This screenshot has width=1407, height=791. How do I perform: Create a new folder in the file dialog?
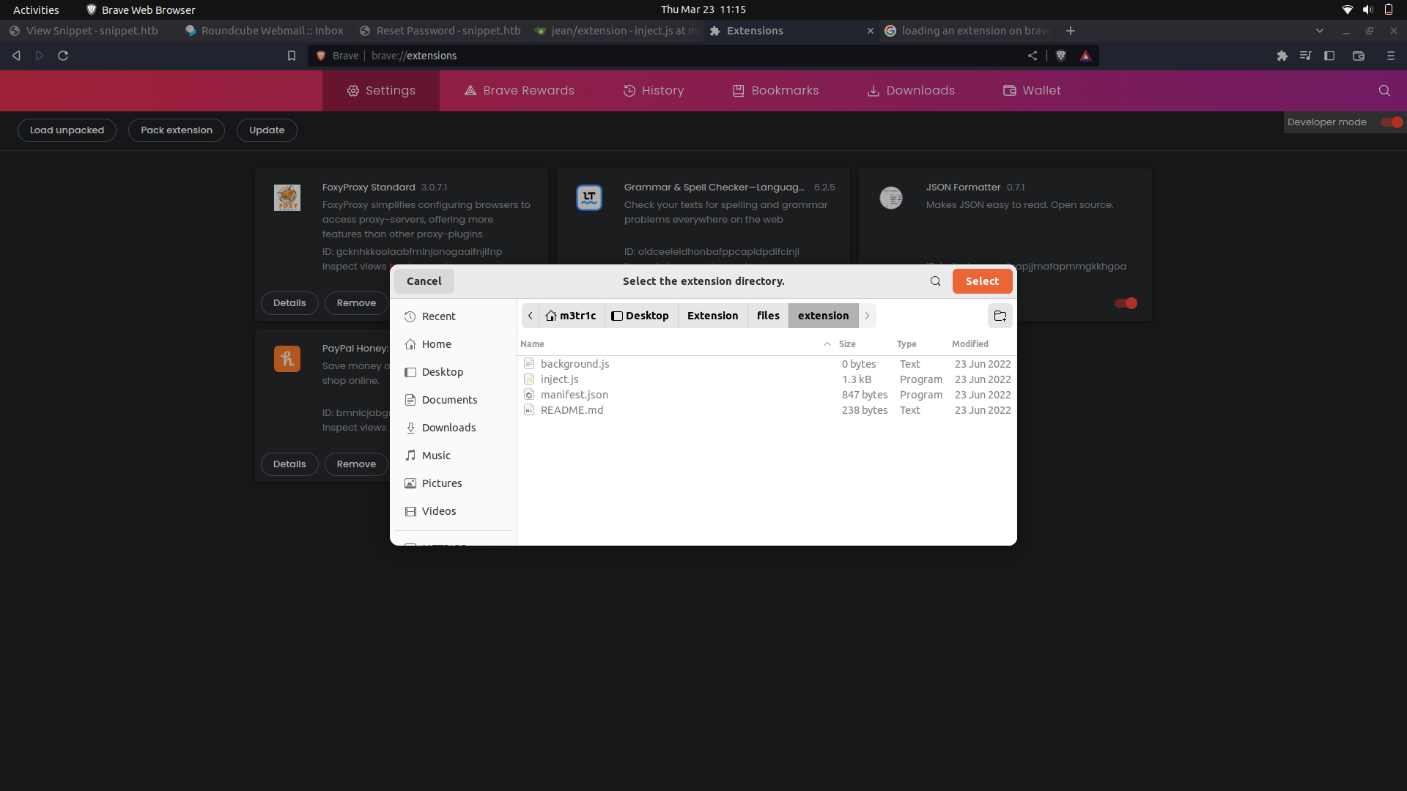(1000, 316)
